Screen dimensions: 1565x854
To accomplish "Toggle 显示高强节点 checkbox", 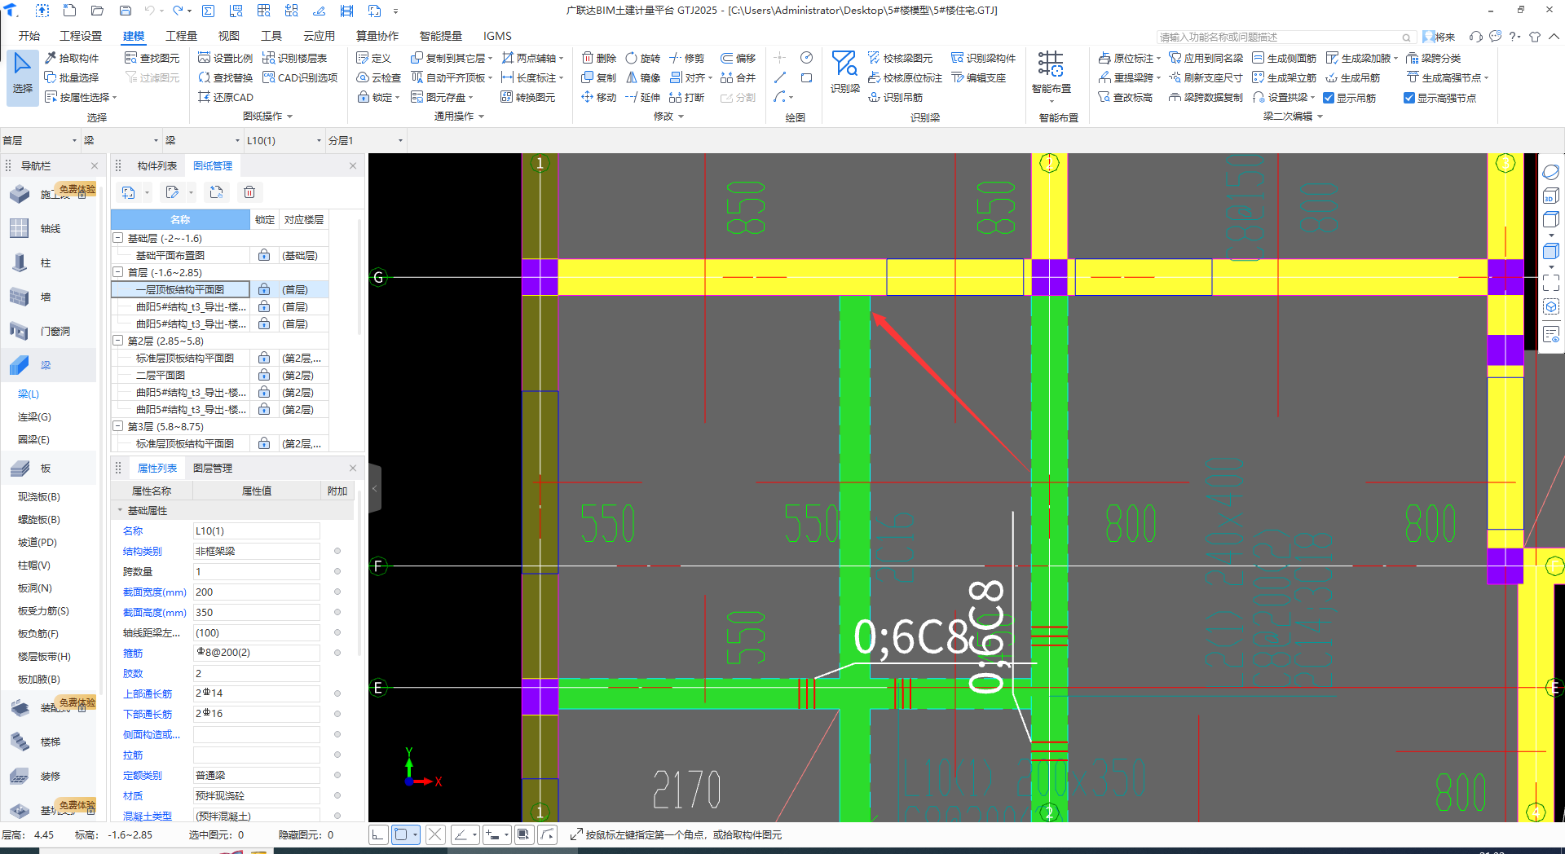I will click(1409, 98).
